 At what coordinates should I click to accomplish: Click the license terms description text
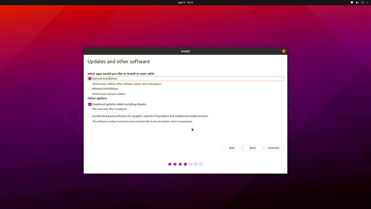142,121
